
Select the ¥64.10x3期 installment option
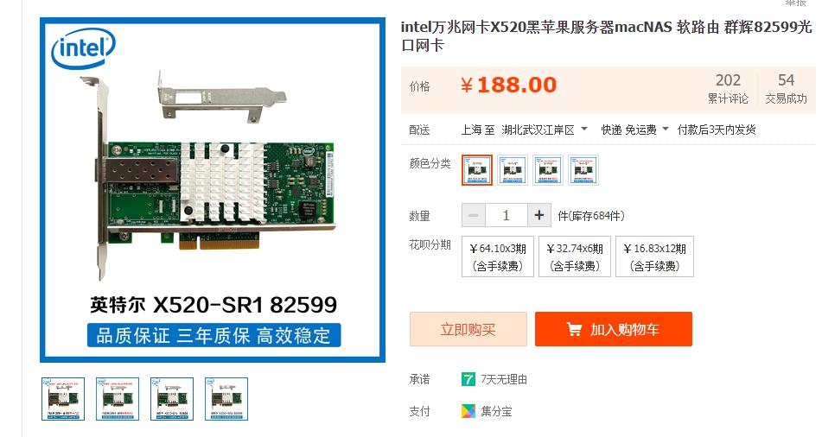pyautogui.click(x=498, y=256)
